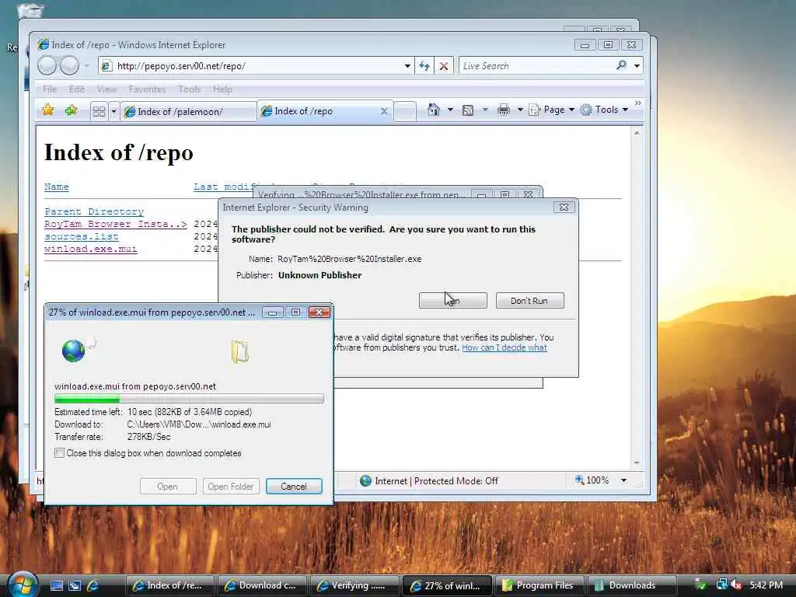Open the Print options dropdown arrow
The width and height of the screenshot is (796, 597).
520,110
